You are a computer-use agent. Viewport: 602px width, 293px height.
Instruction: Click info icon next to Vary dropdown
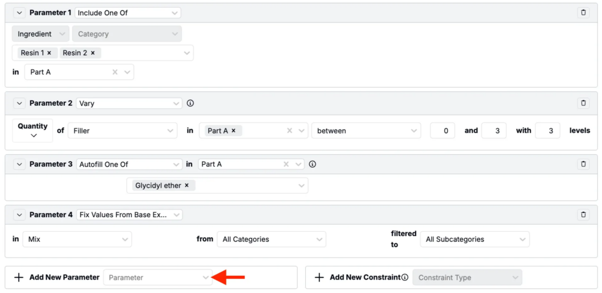pyautogui.click(x=190, y=103)
